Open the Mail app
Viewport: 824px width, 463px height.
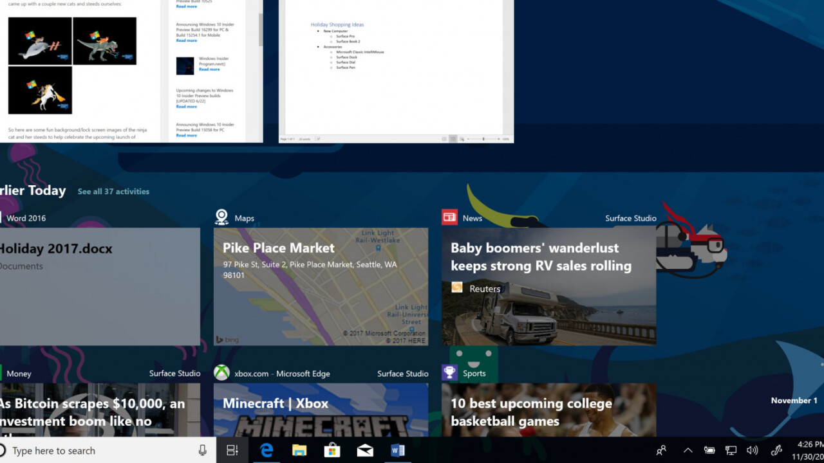point(364,450)
